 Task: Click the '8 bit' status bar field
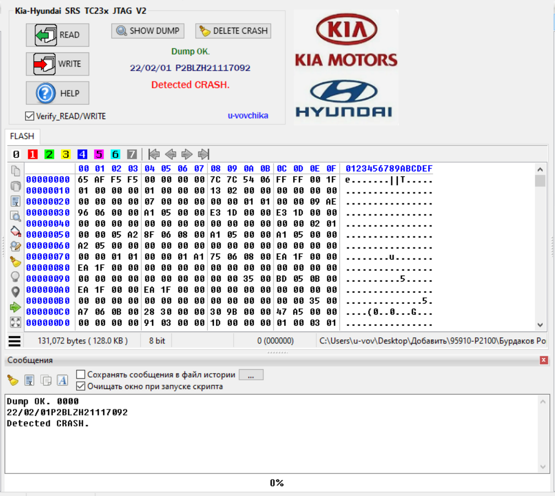pos(157,341)
